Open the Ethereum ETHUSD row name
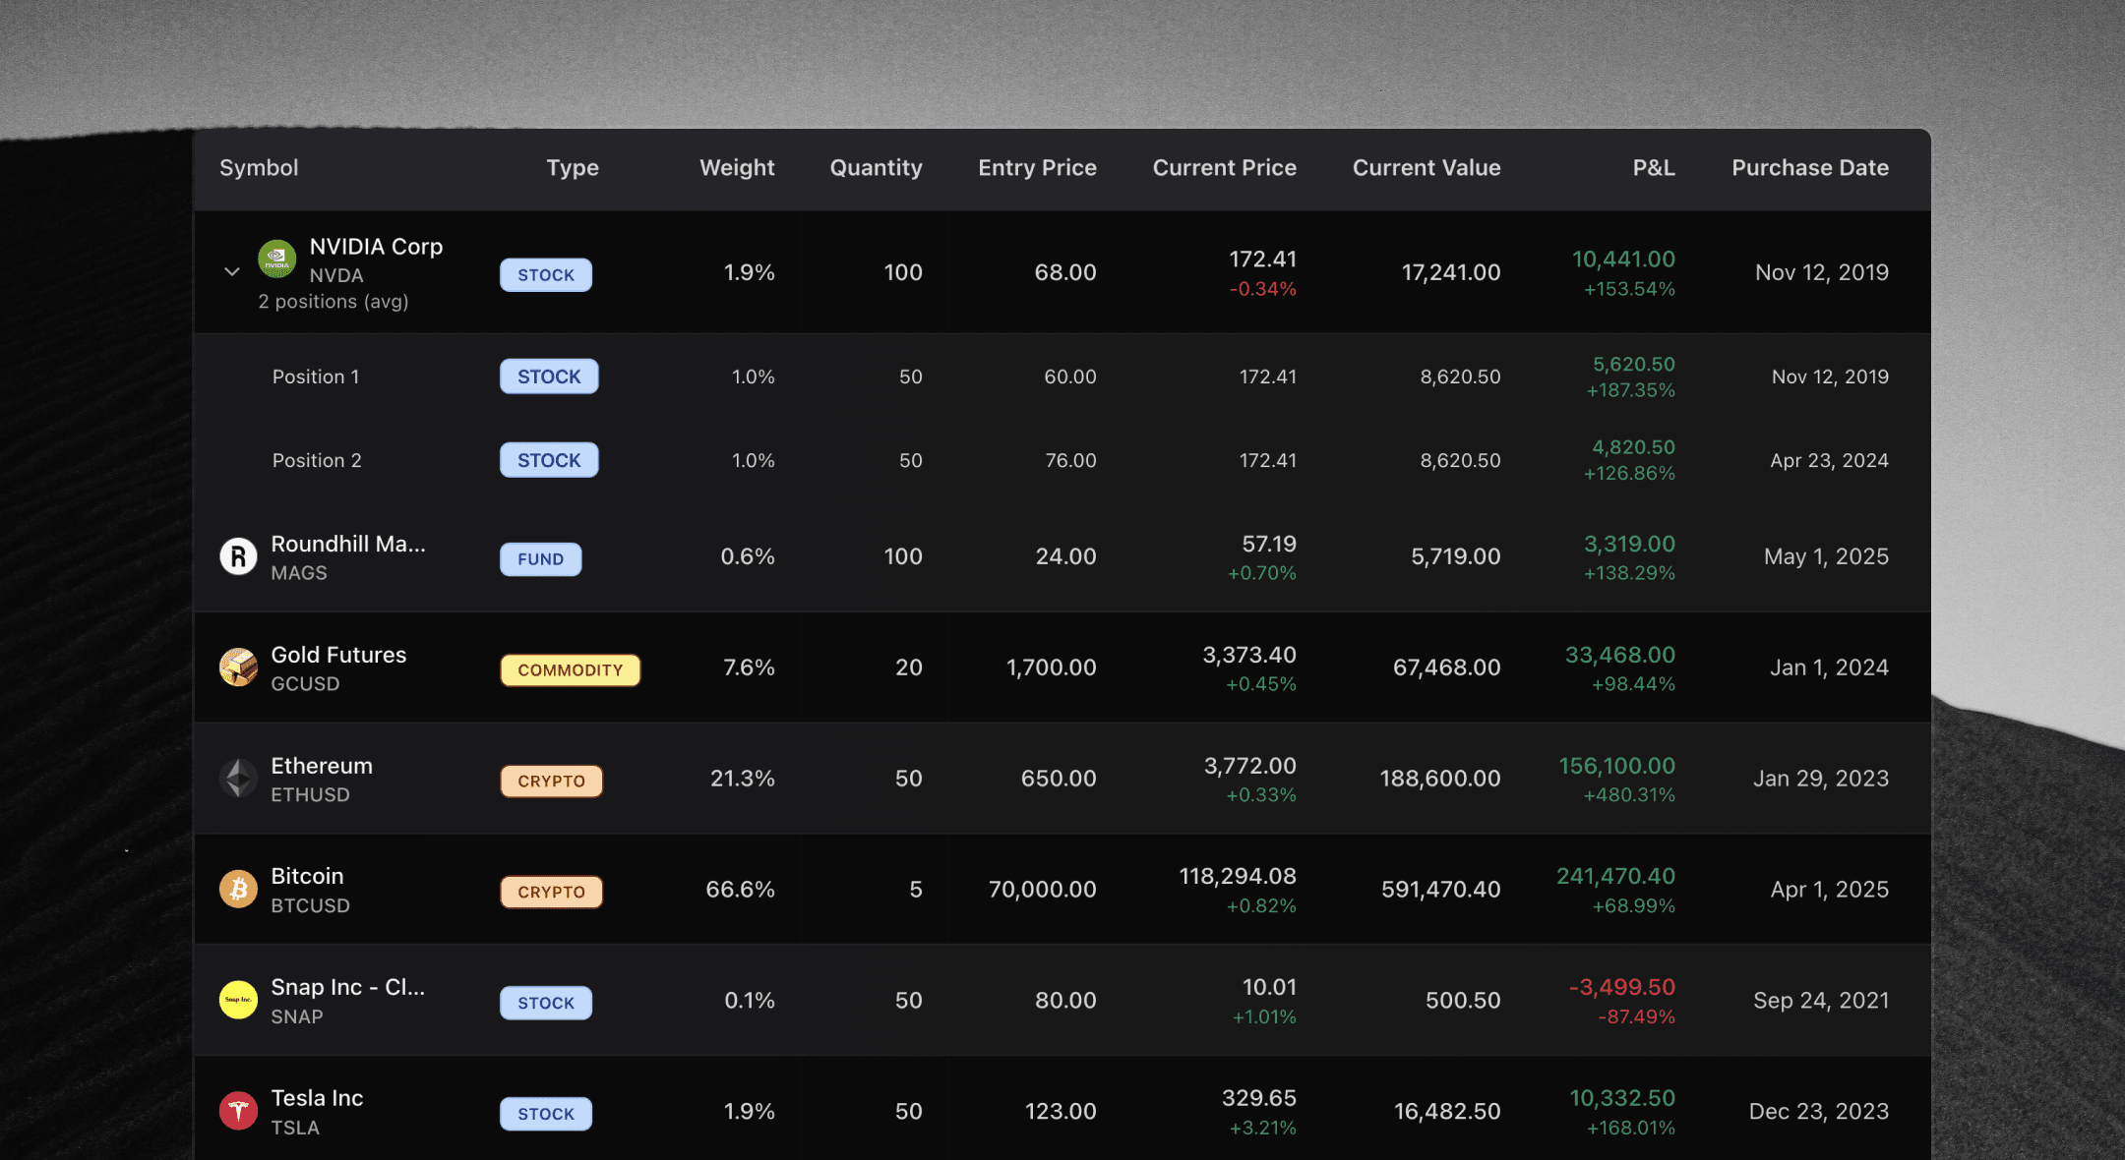The height and width of the screenshot is (1160, 2125). pyautogui.click(x=322, y=766)
